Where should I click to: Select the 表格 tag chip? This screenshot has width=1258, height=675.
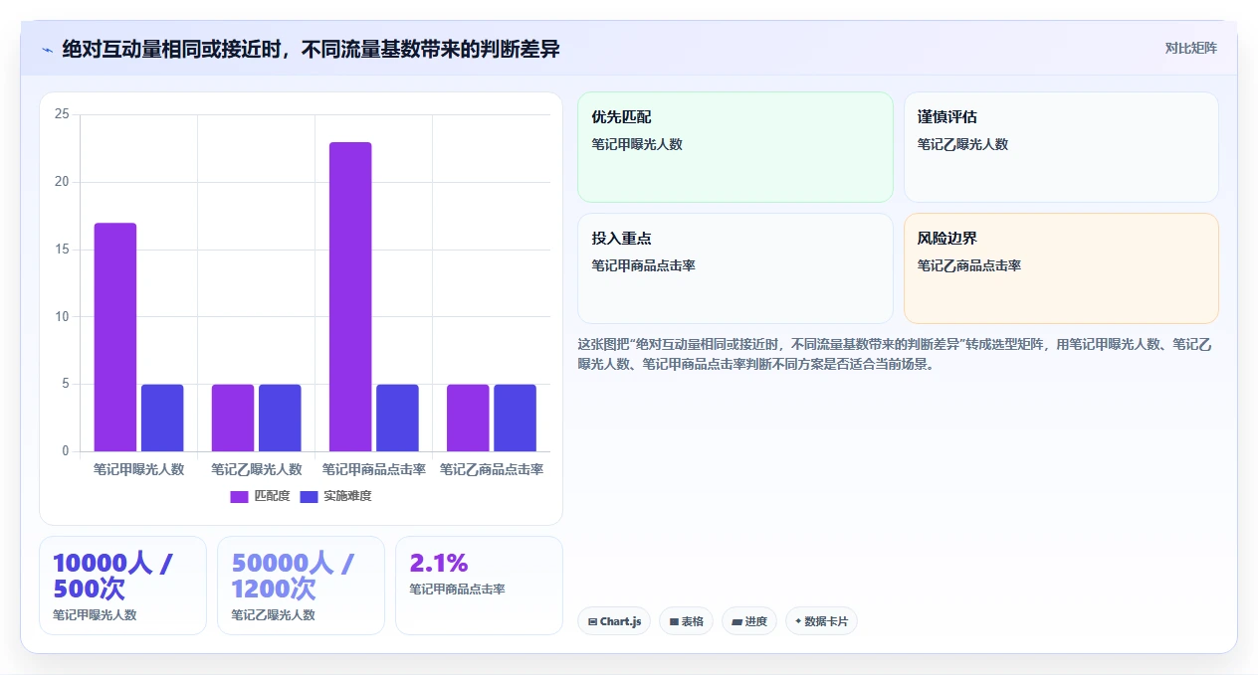pyautogui.click(x=686, y=621)
